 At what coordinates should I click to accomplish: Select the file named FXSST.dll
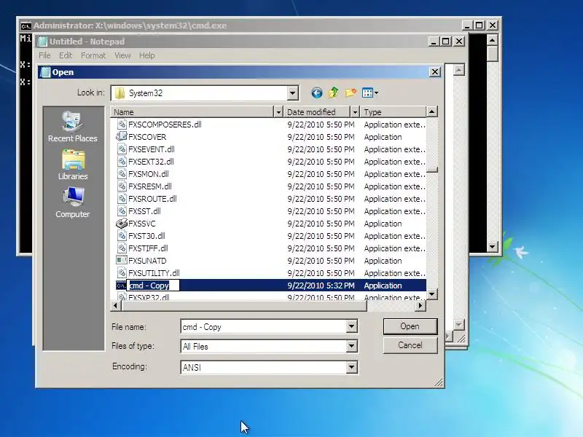pyautogui.click(x=144, y=211)
